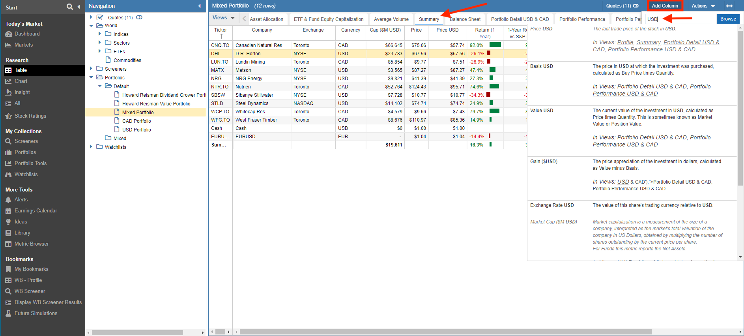This screenshot has width=744, height=336.
Task: Click the Browse button
Action: [728, 19]
